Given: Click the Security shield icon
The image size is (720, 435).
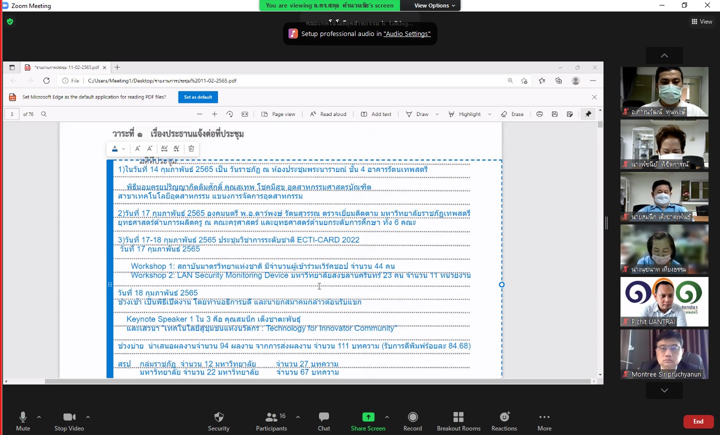Looking at the screenshot, I should pyautogui.click(x=218, y=417).
